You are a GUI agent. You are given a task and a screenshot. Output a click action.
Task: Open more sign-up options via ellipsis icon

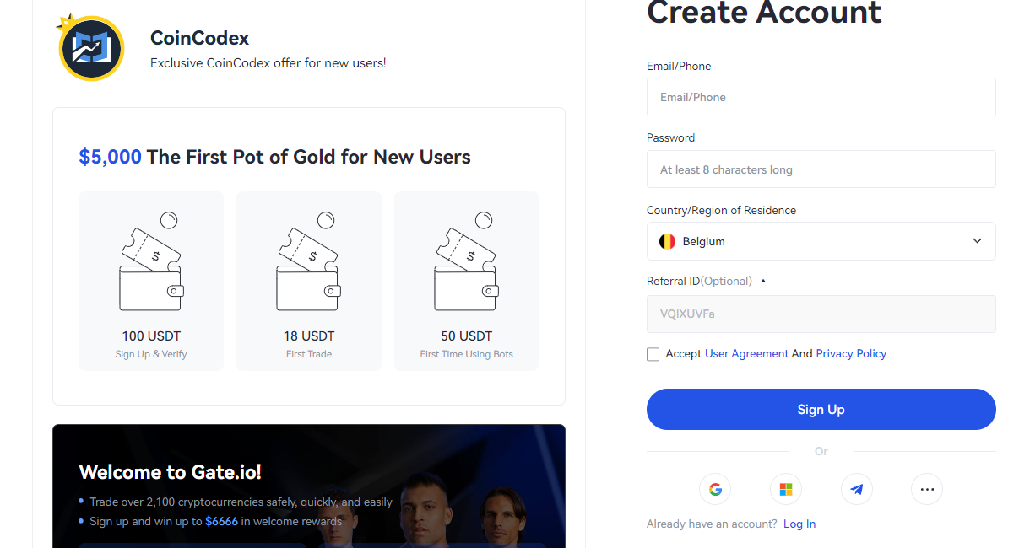pos(927,489)
